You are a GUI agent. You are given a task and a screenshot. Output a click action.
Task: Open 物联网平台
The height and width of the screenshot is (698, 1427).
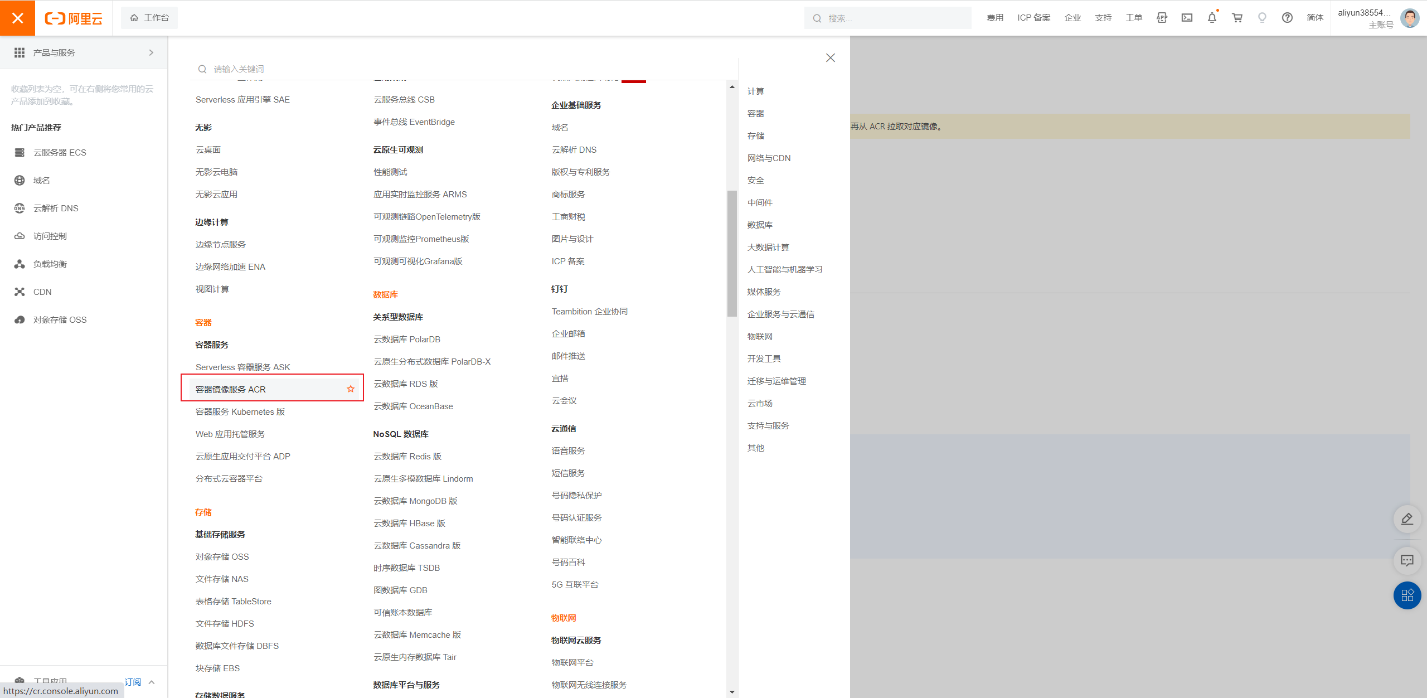(x=572, y=663)
